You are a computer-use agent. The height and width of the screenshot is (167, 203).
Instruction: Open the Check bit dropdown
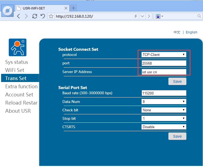tap(164, 110)
